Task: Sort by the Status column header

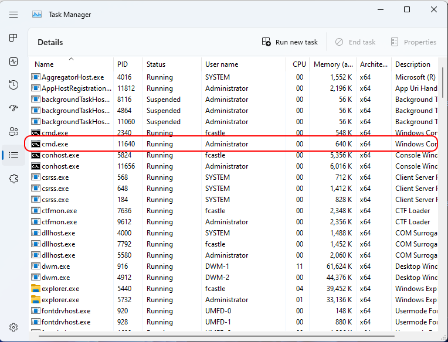Action: [x=172, y=64]
